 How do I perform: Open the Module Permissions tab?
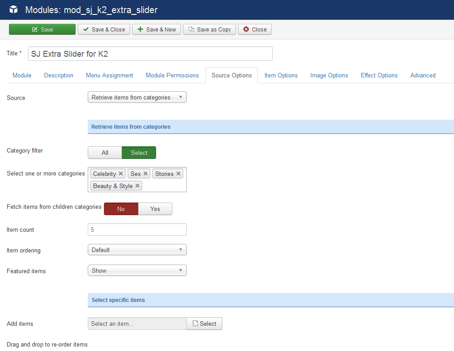[172, 75]
